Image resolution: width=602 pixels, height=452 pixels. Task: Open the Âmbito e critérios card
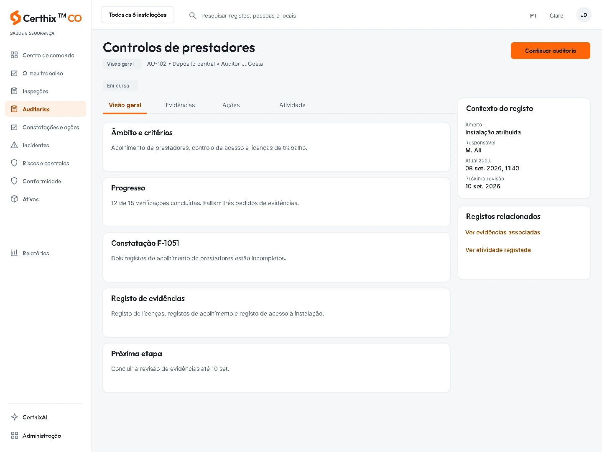276,147
